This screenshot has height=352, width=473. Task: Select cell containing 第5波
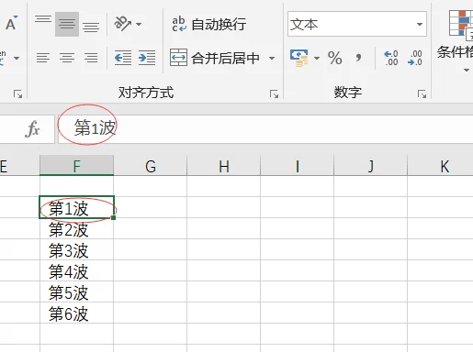point(76,291)
